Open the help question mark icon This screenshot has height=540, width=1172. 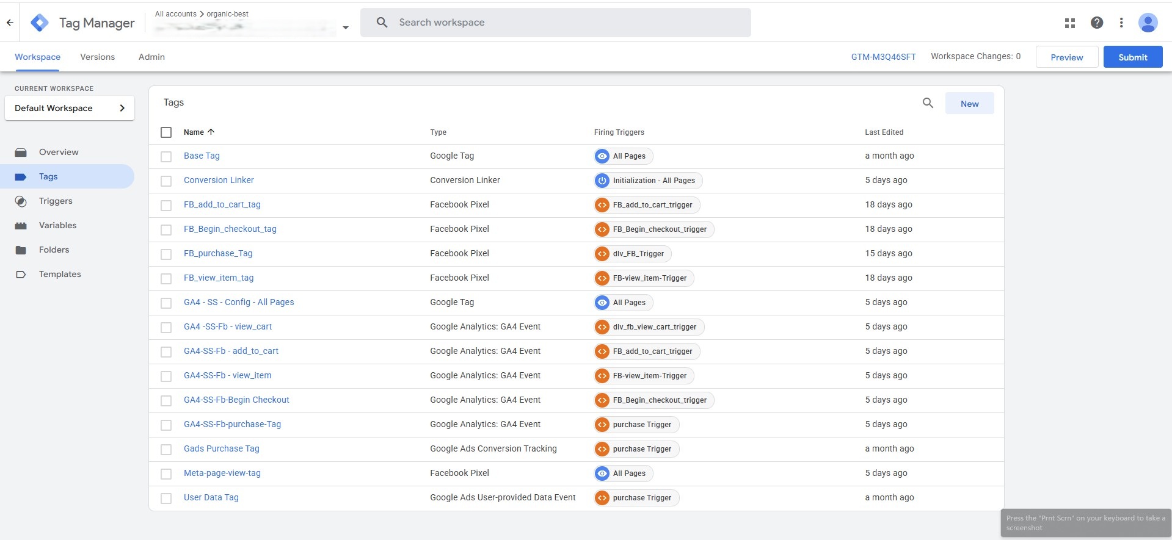point(1096,23)
